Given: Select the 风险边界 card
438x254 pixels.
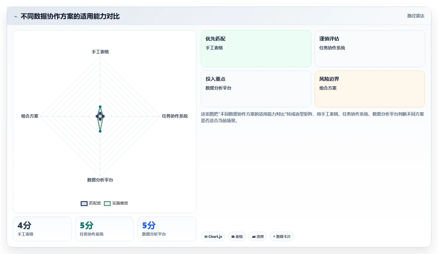Looking at the screenshot, I should [x=370, y=89].
